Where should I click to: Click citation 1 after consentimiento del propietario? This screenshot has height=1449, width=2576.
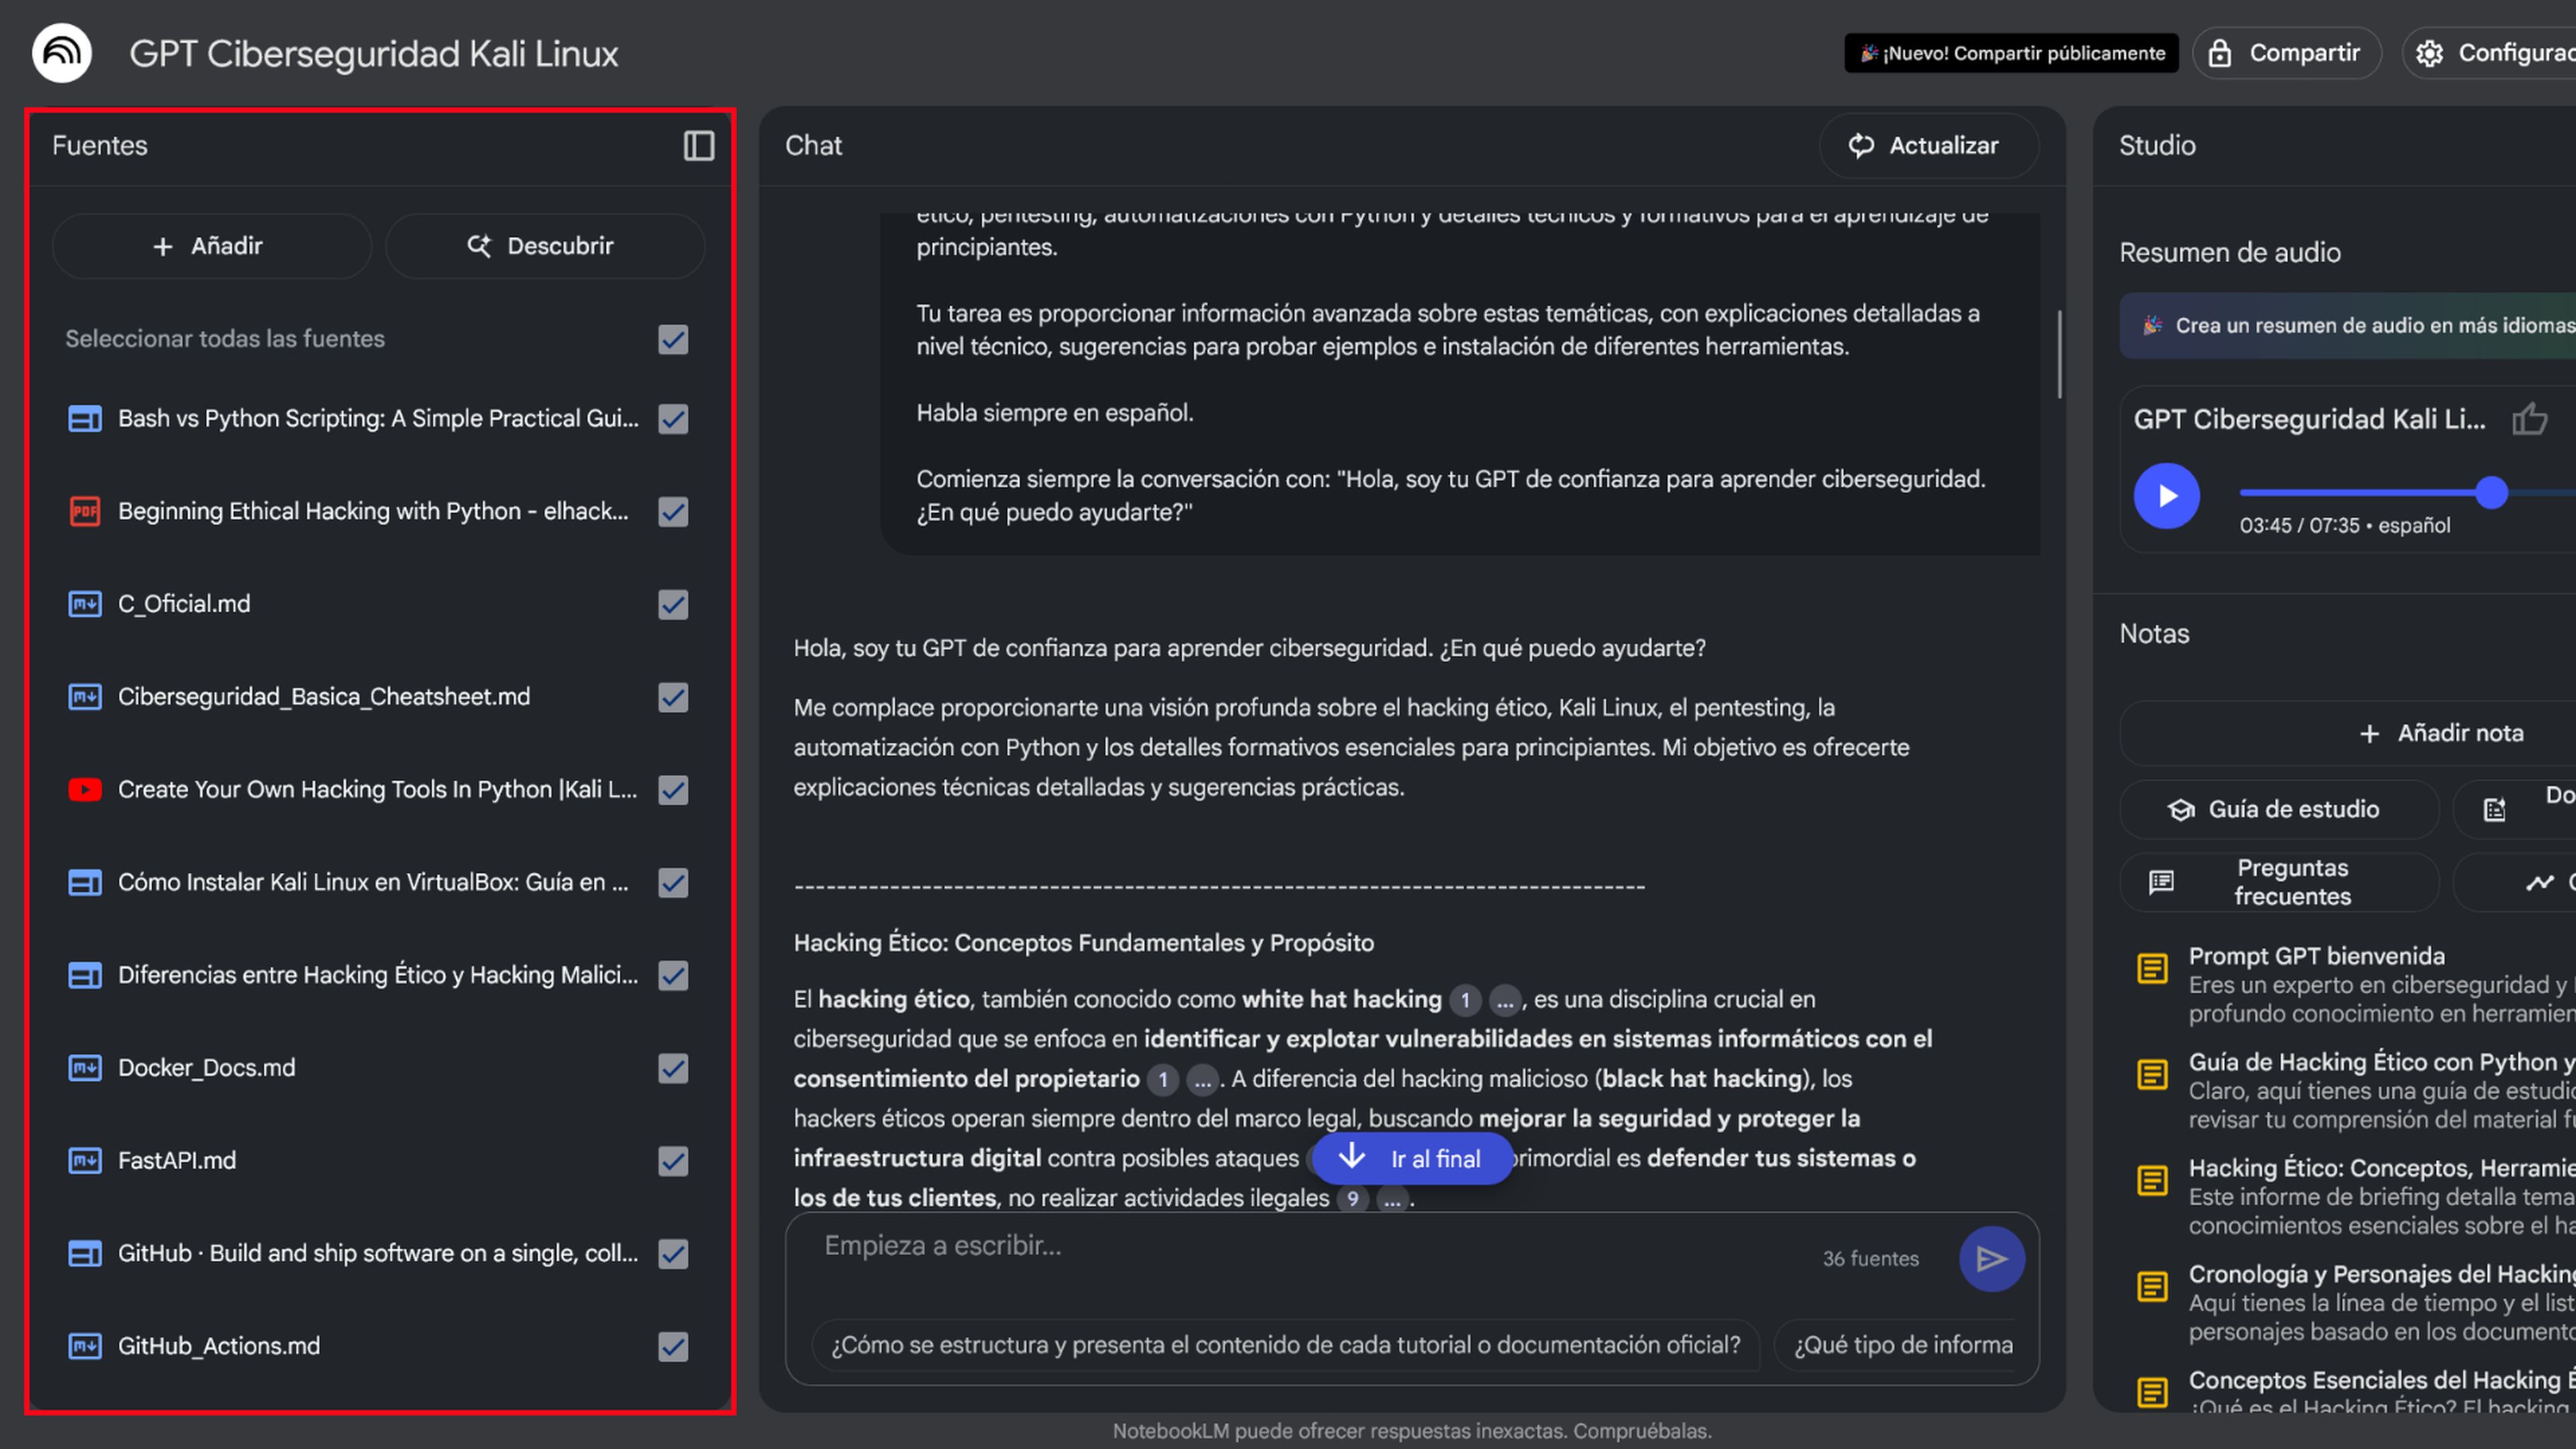click(1162, 1080)
